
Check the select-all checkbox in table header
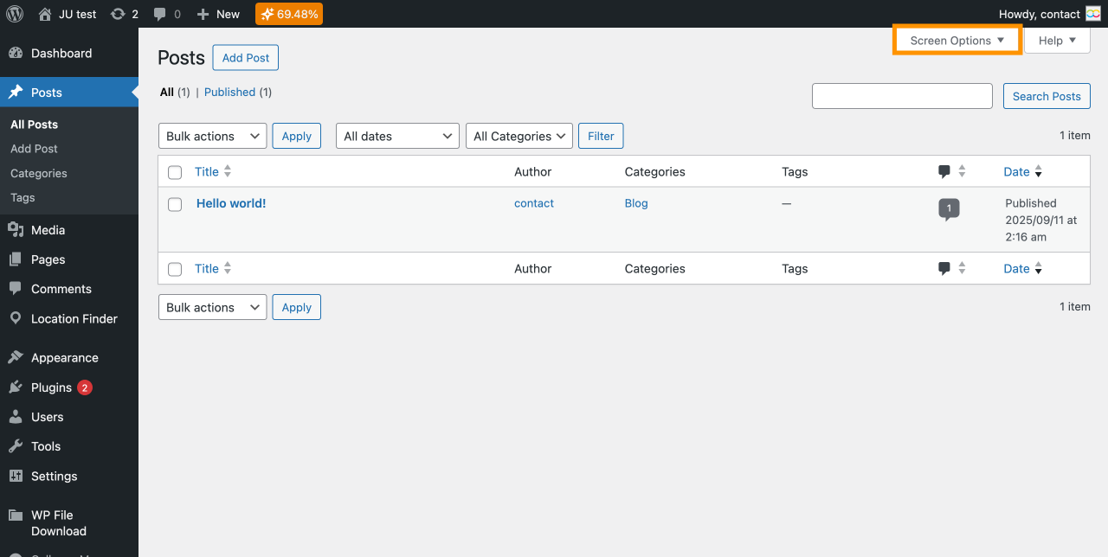click(175, 172)
